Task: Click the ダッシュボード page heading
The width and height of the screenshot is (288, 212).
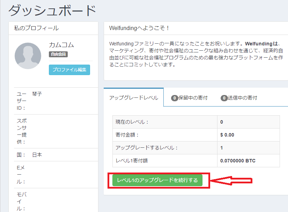Action: pyautogui.click(x=52, y=10)
